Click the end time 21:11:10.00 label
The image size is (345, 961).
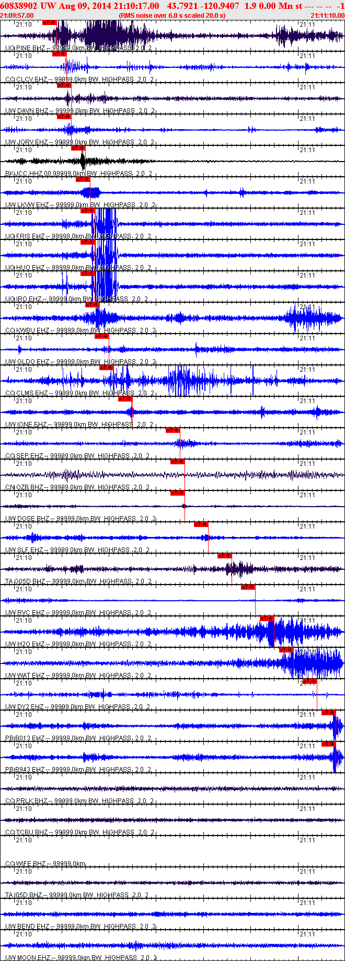click(x=327, y=16)
